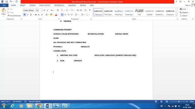Shrink the font size

coord(48,10)
